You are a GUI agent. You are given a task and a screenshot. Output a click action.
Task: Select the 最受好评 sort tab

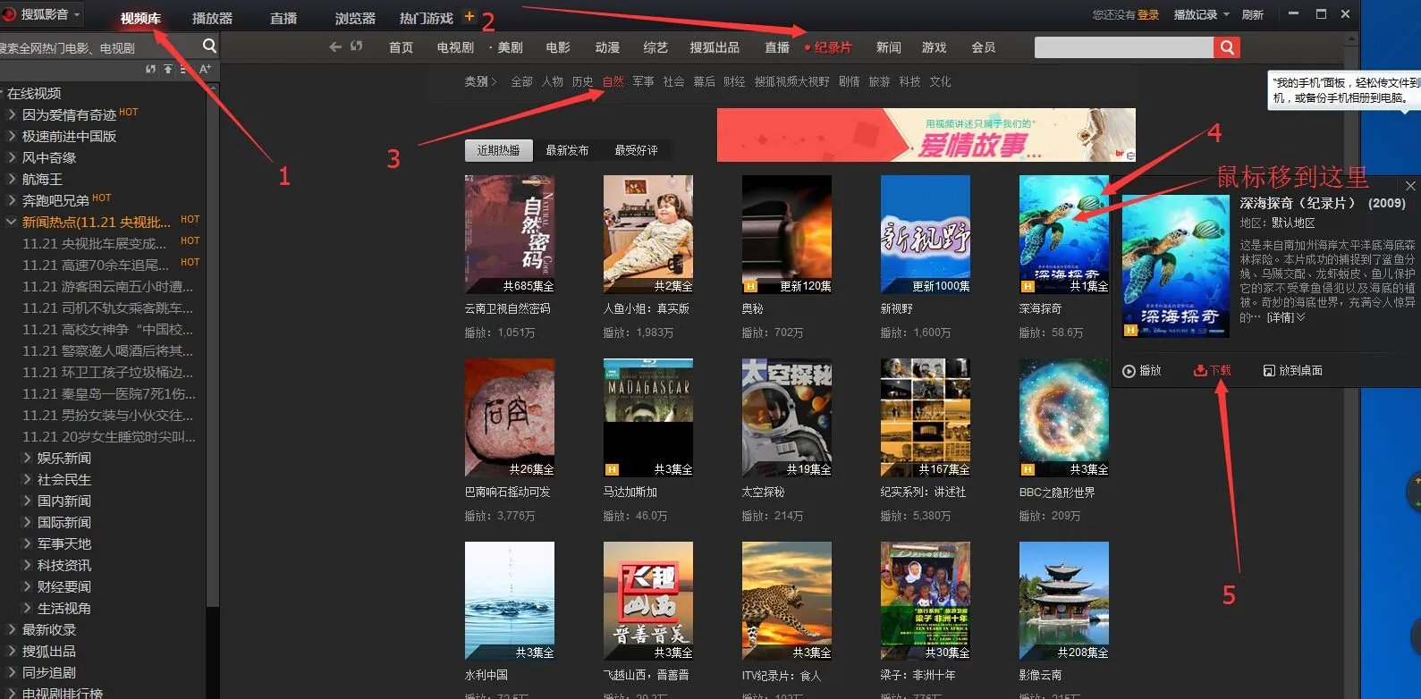tap(636, 150)
